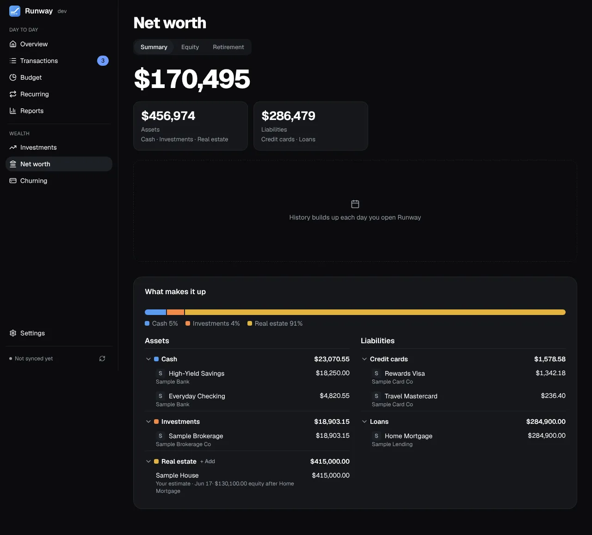This screenshot has height=535, width=592.
Task: Click the calendar icon in history placeholder
Action: pyautogui.click(x=355, y=204)
